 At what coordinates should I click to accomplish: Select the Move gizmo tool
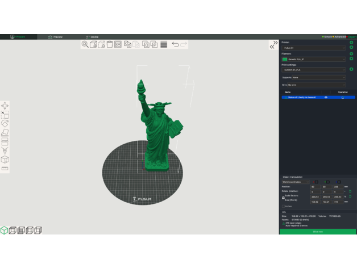[5, 106]
